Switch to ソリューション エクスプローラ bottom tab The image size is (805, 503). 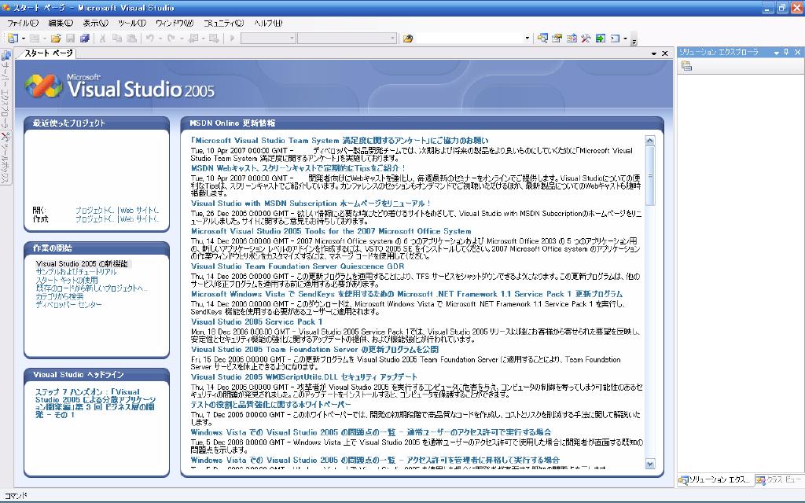pyautogui.click(x=715, y=480)
